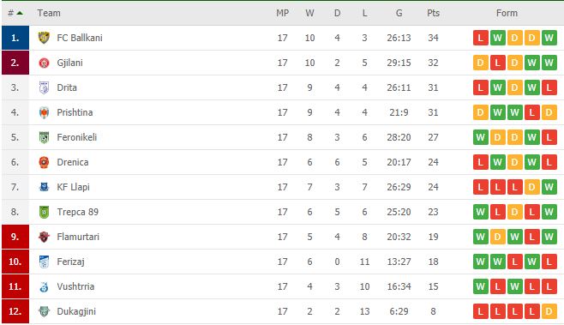564x325 pixels.
Task: Sort standings by Pts column
Action: click(433, 13)
